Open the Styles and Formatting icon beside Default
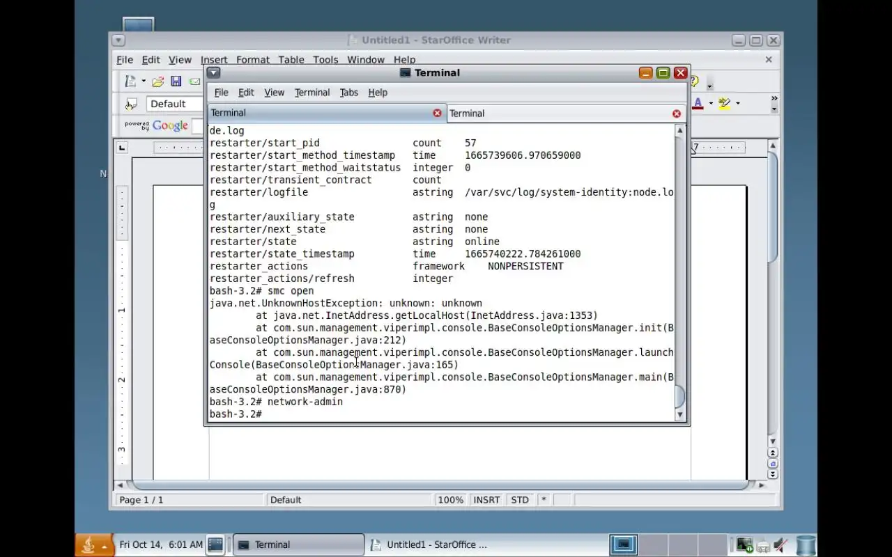 click(131, 104)
